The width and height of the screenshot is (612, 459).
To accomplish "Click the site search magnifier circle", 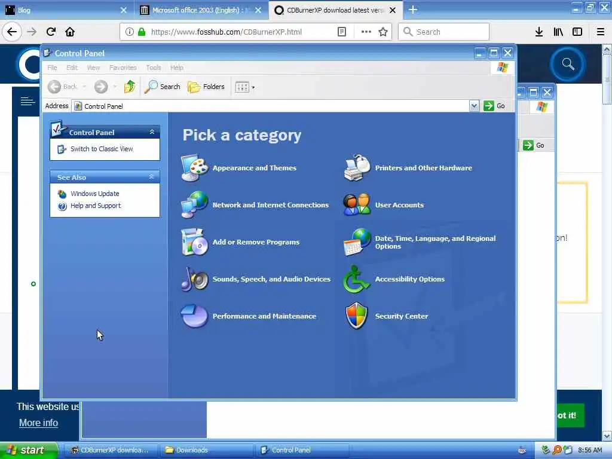I will click(568, 63).
